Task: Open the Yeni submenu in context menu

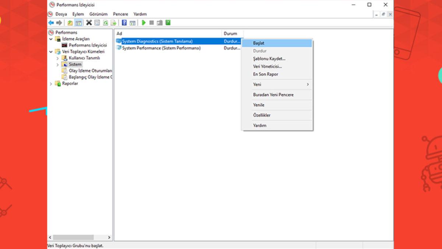Action: (277, 84)
